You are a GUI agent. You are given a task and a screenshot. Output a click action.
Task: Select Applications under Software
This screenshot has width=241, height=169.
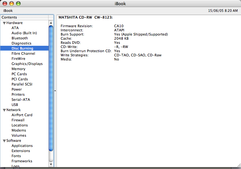22,146
